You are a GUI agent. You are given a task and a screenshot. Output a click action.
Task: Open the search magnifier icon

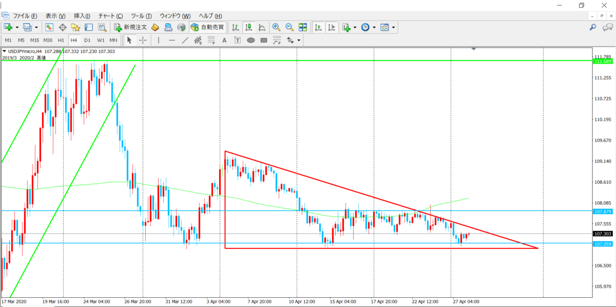592,27
